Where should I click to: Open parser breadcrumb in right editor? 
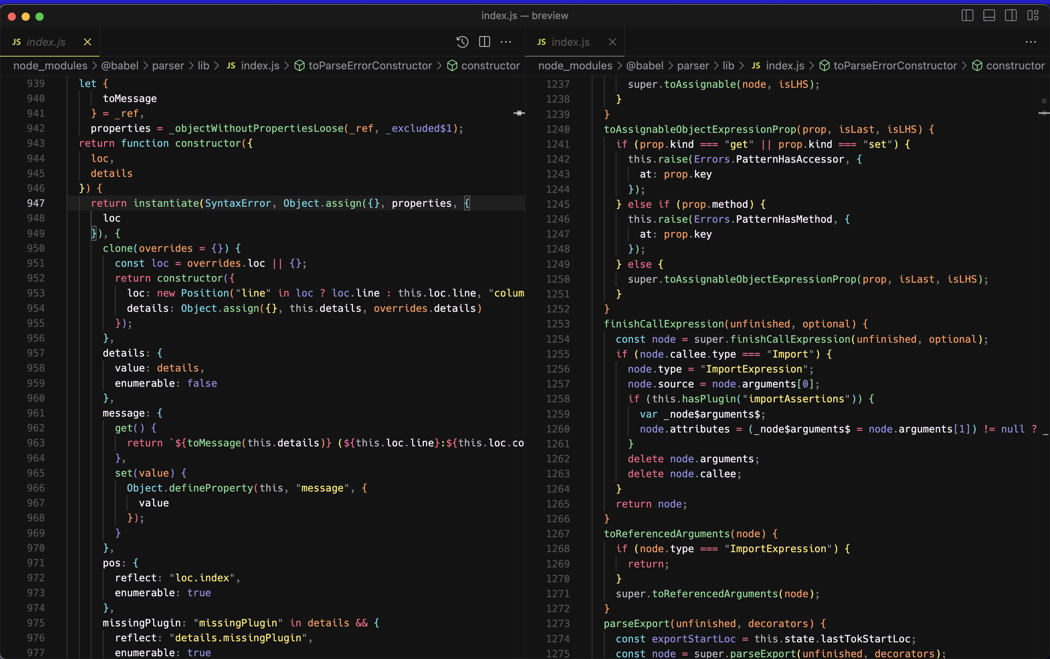coord(693,66)
